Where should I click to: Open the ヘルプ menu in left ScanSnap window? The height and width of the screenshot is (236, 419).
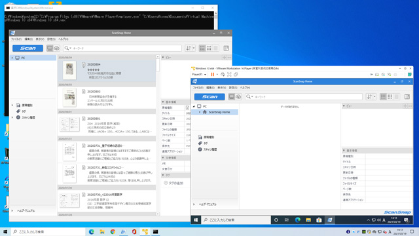[x=64, y=39]
